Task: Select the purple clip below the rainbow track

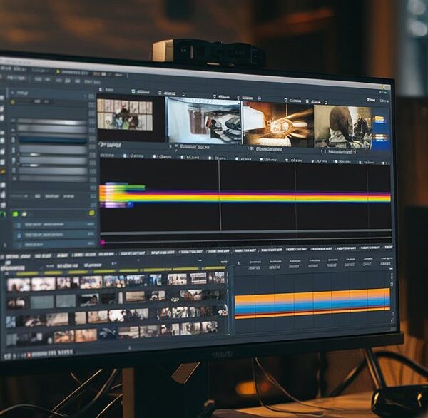Action: click(113, 205)
